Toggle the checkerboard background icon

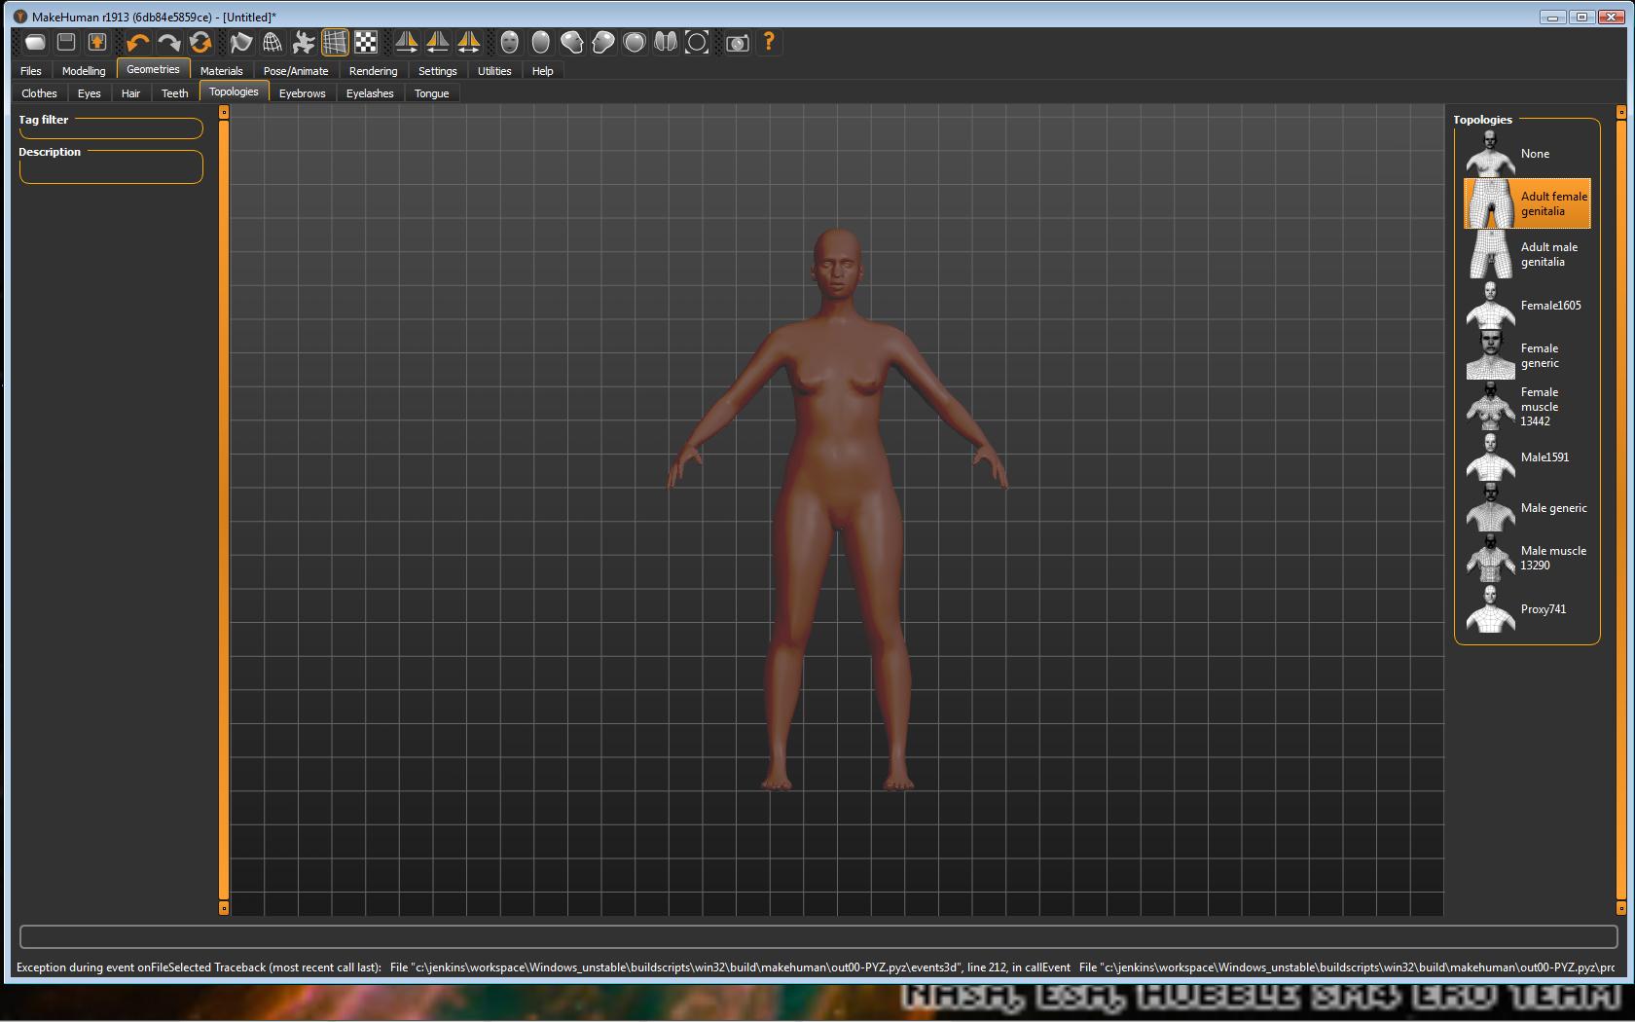[x=366, y=42]
